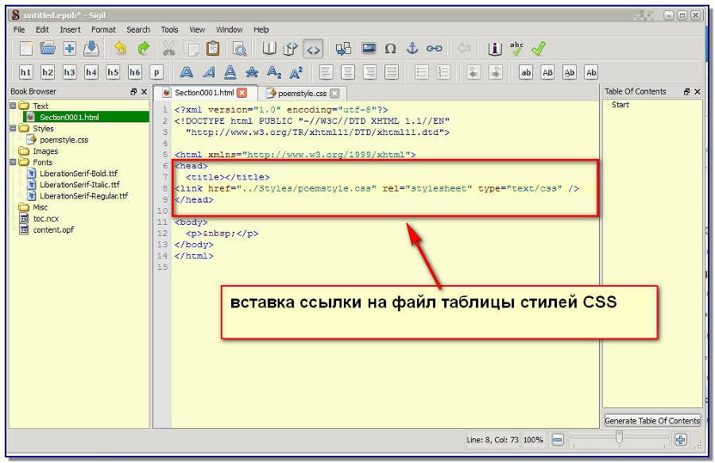
Task: Open the Insert menu
Action: click(70, 29)
